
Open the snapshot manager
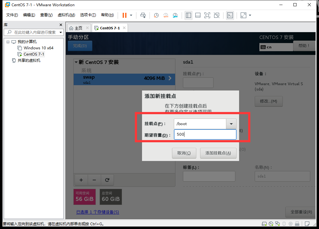[x=175, y=15]
